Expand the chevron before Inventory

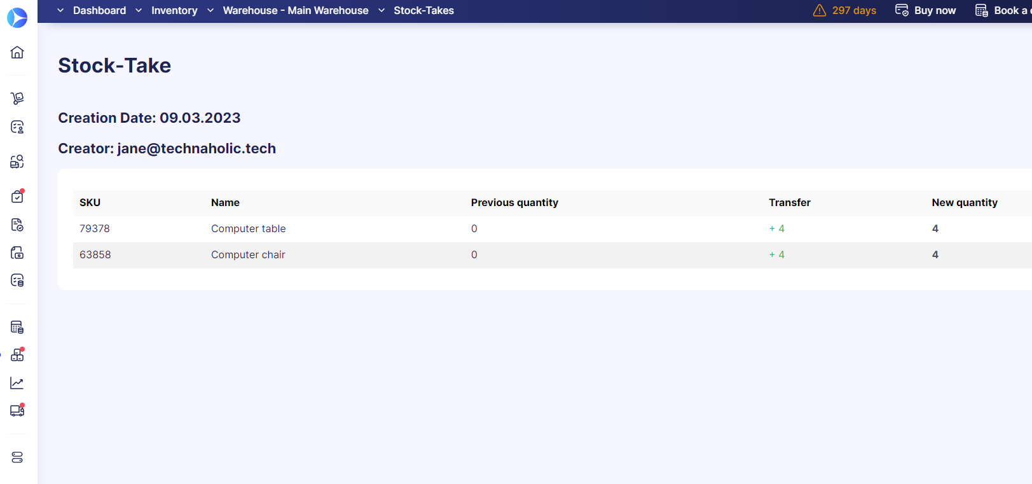[139, 10]
